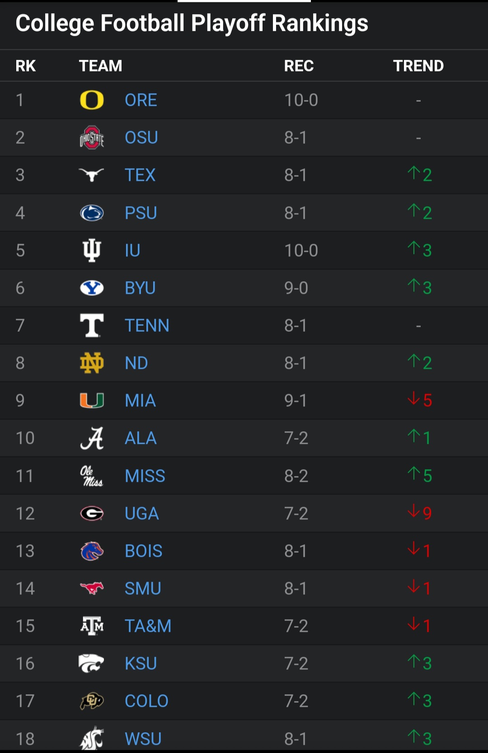The image size is (488, 753).
Task: Select the Miami U logo icon
Action: 92,400
